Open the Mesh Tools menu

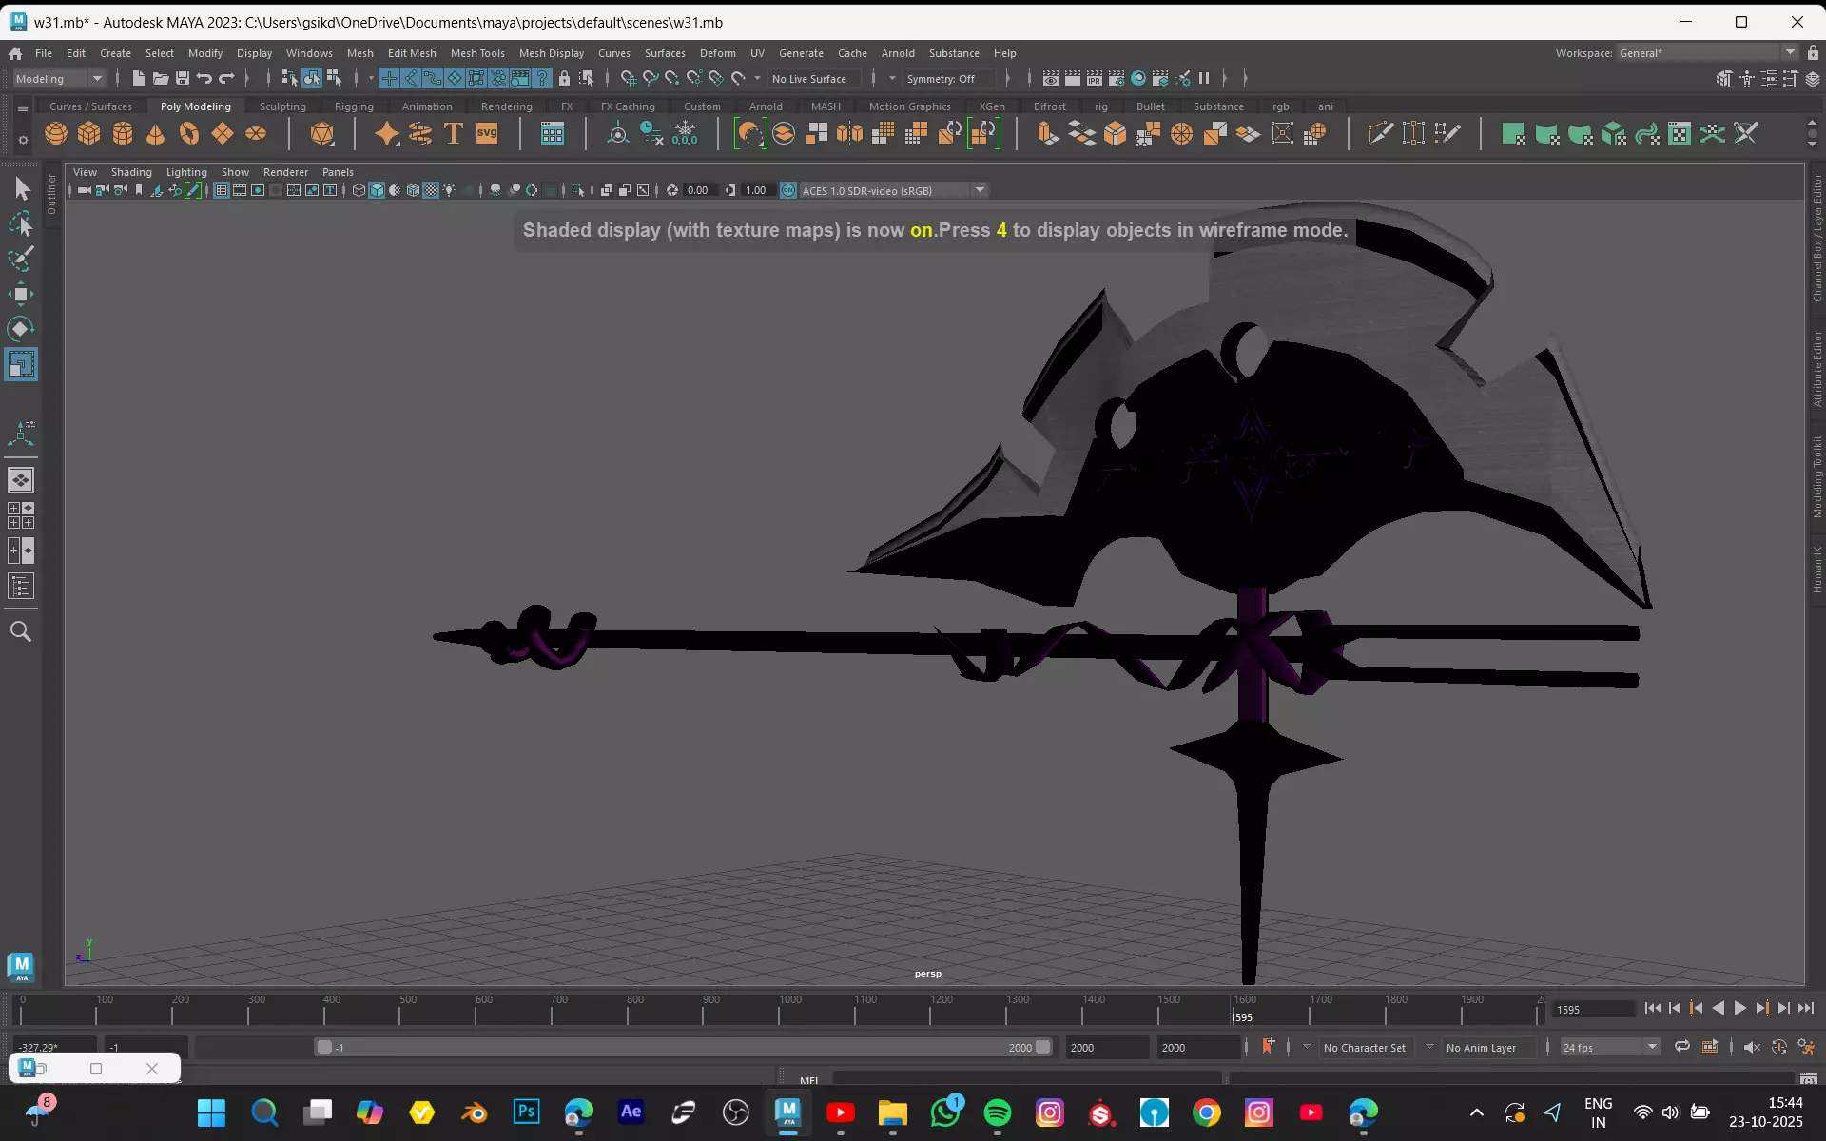[477, 53]
